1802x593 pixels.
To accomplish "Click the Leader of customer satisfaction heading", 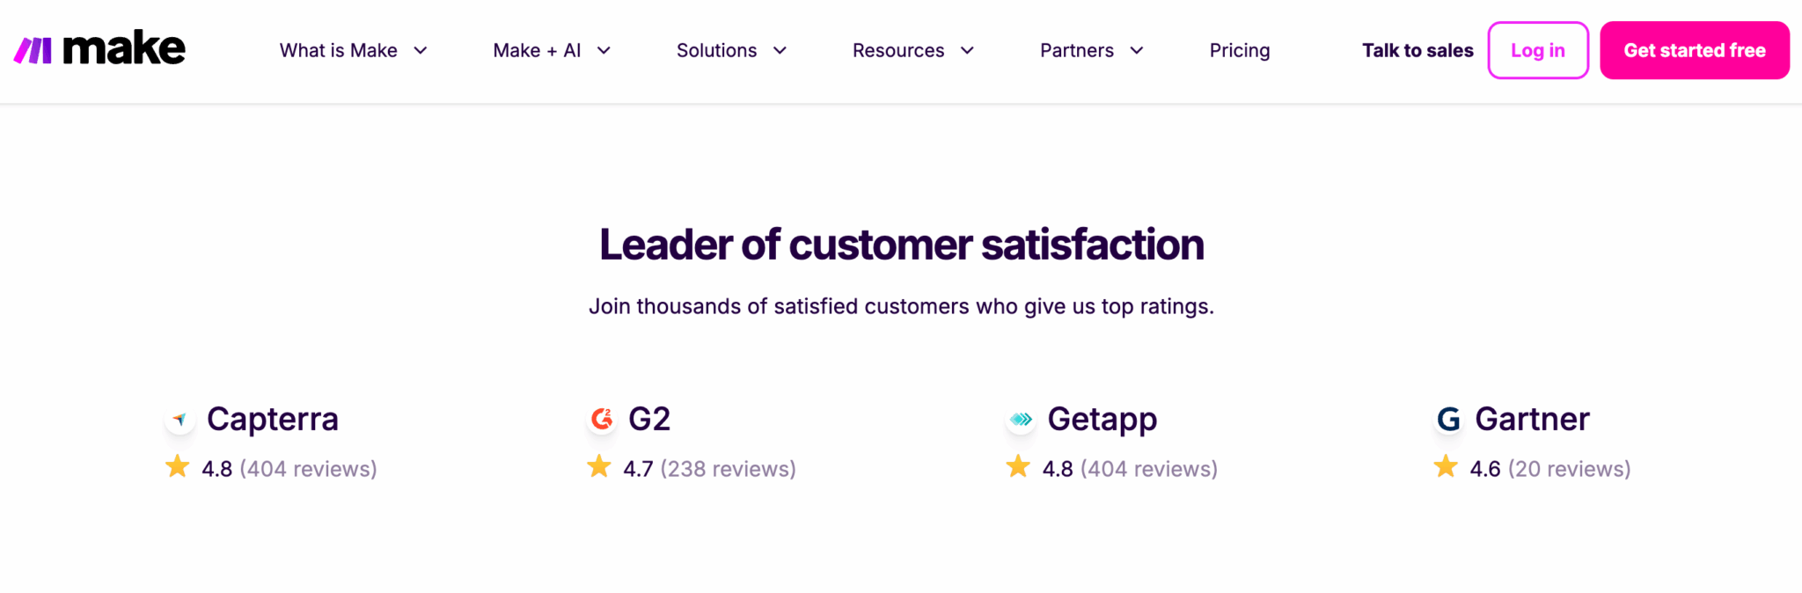I will pyautogui.click(x=901, y=245).
